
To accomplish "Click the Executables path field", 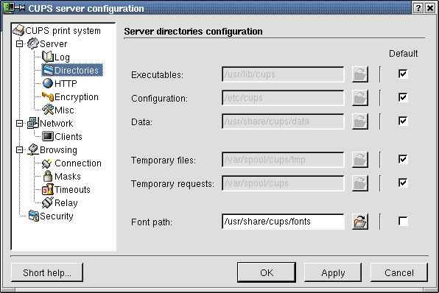I will pos(283,74).
